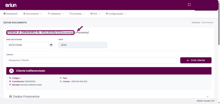Click the Consultas search icon
Image resolution: width=220 pixels, height=104 pixels.
70,13
